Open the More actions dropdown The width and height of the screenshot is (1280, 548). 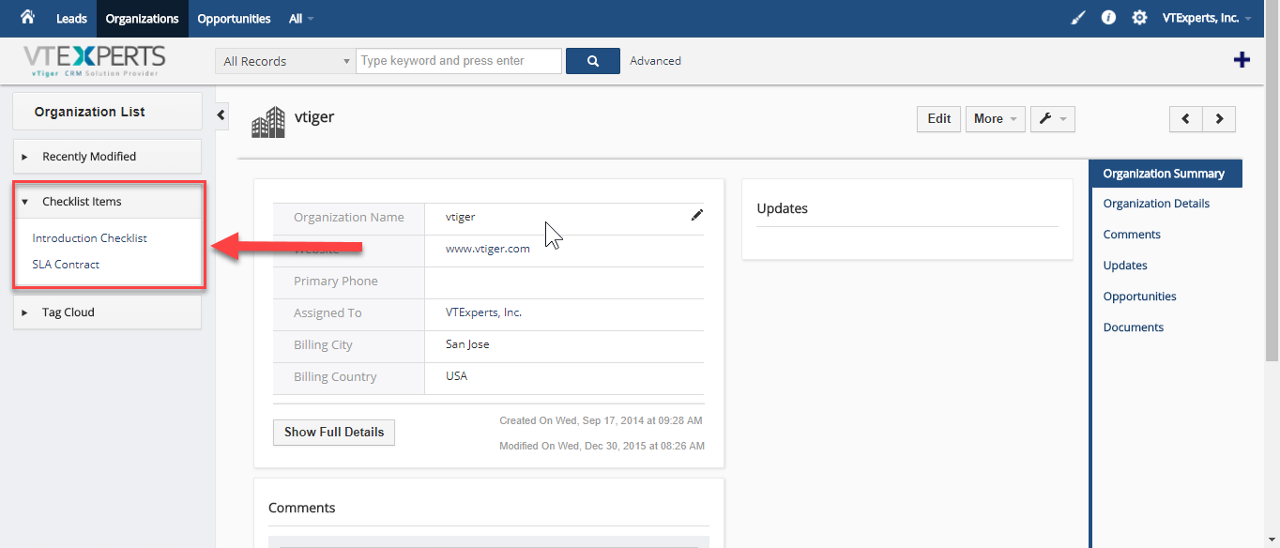point(995,119)
